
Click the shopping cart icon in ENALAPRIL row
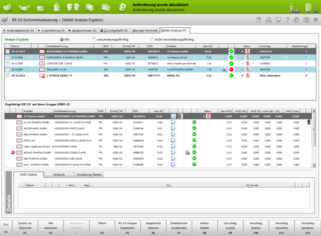(248, 69)
